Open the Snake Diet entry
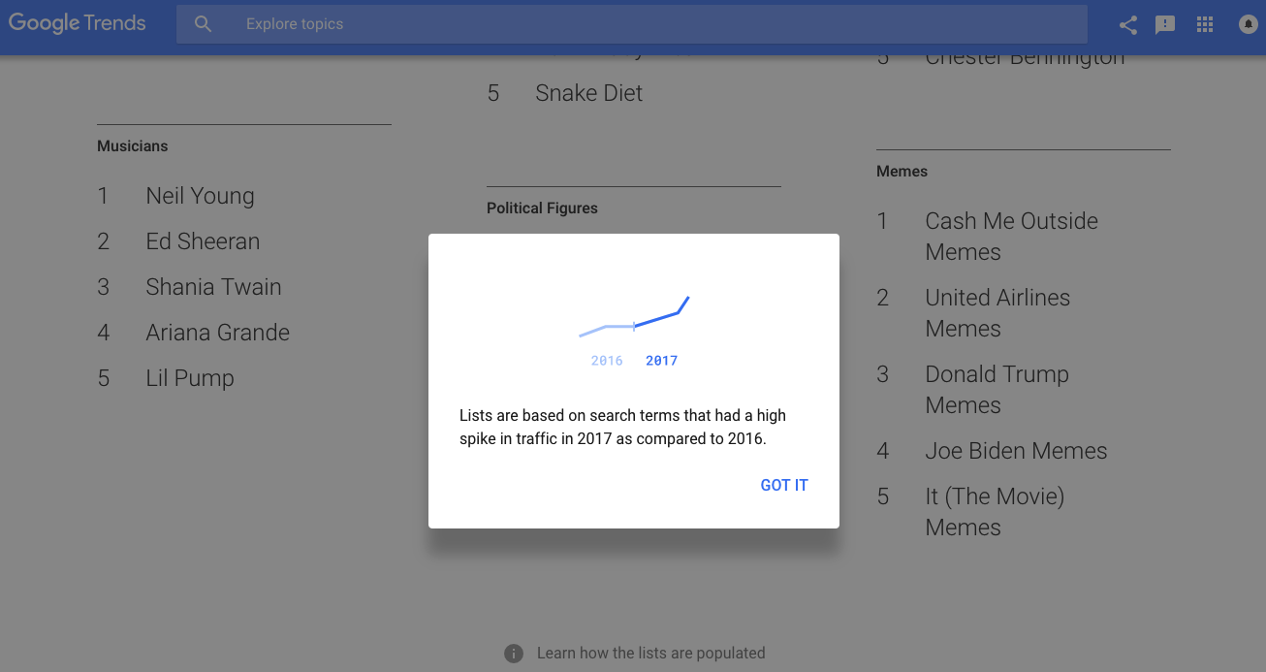Image resolution: width=1266 pixels, height=672 pixels. [x=588, y=93]
